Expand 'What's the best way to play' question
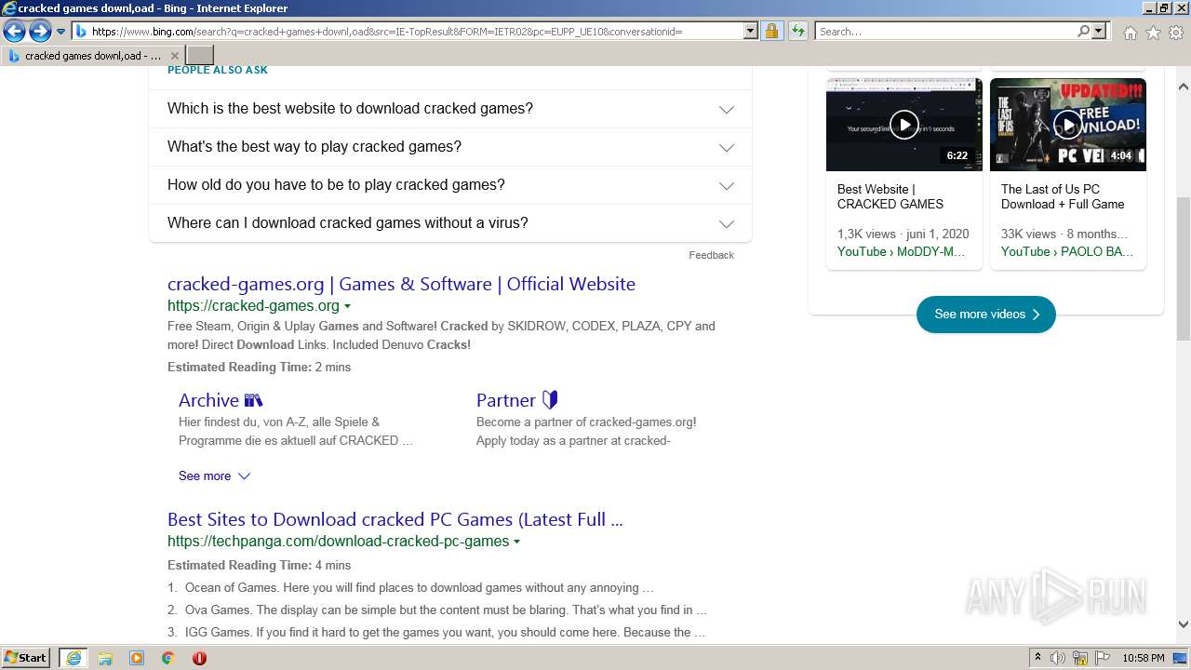 pos(450,147)
